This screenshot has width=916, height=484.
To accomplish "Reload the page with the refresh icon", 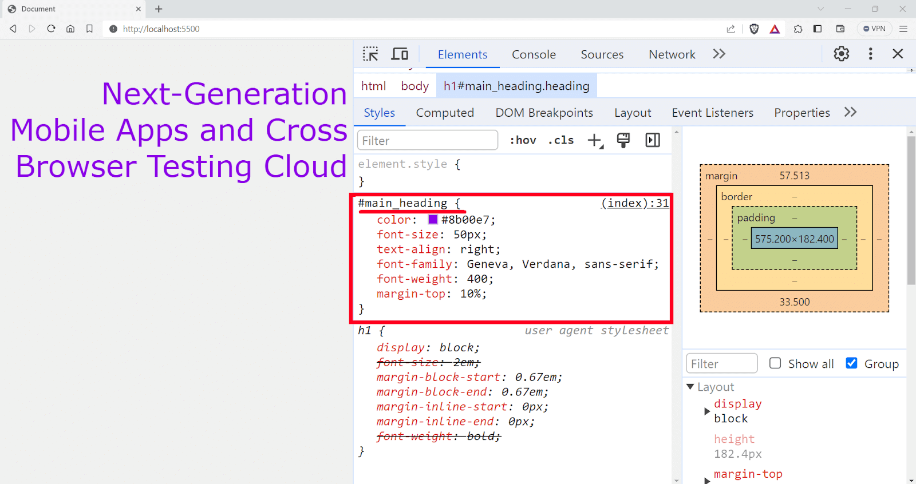I will coord(51,29).
